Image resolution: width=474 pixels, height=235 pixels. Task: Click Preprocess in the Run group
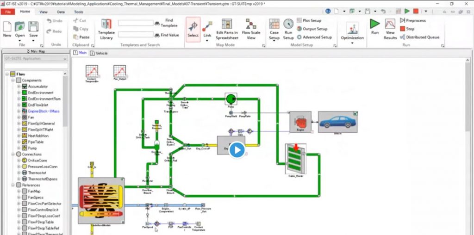point(412,20)
